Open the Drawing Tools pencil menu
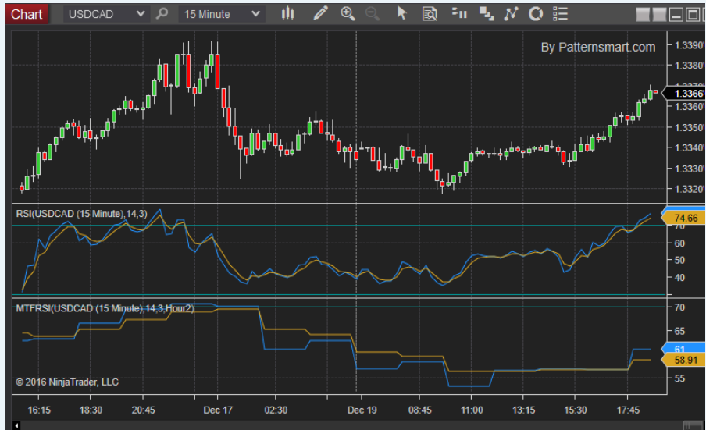 click(320, 13)
